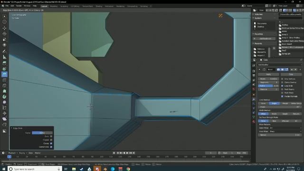Image resolution: width=304 pixels, height=171 pixels.
Task: Click Apply on the Bevel modifier
Action: [268, 75]
